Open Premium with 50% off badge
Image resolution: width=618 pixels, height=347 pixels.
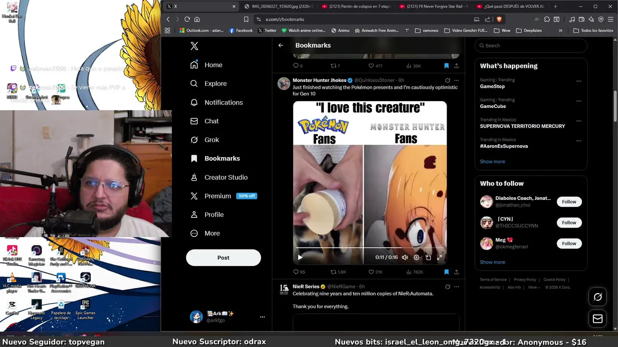(224, 196)
